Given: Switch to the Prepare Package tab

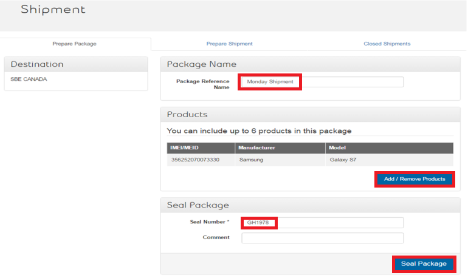Looking at the screenshot, I should click(74, 44).
